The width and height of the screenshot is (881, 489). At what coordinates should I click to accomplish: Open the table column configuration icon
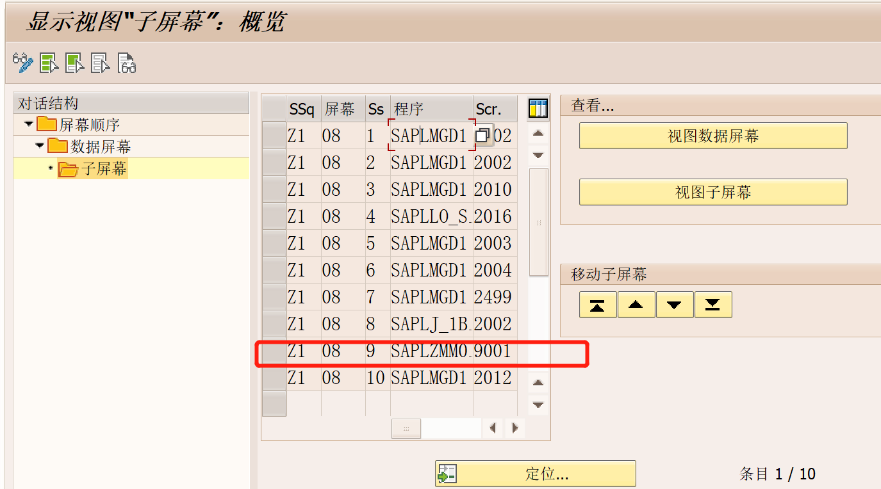pos(538,109)
